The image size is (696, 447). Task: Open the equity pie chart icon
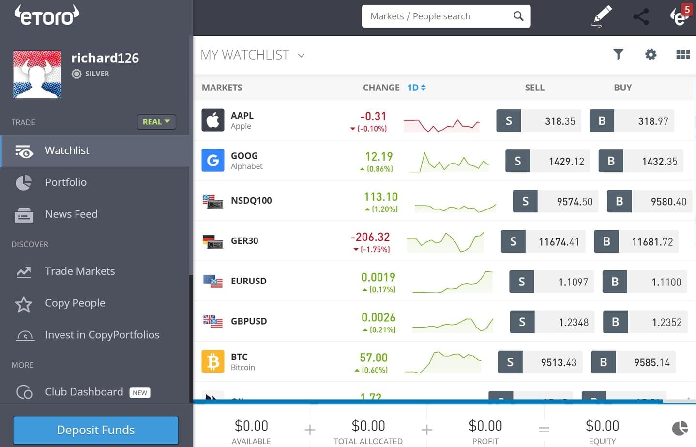[x=680, y=428]
